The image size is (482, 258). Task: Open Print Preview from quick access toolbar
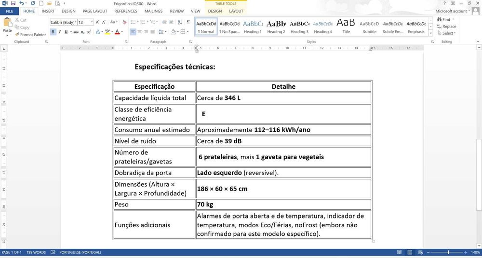click(57, 3)
